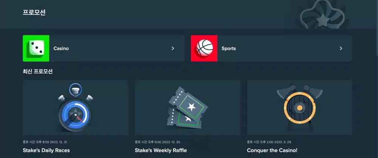The height and width of the screenshot is (158, 378).
Task: Click the red basketball Sports icon
Action: tap(204, 48)
